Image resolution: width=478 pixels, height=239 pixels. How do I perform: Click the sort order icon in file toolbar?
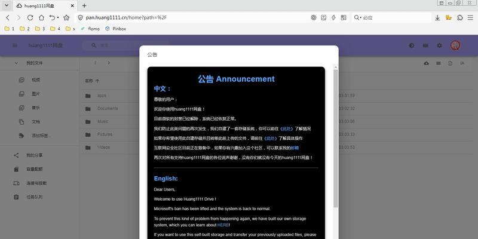point(462,63)
